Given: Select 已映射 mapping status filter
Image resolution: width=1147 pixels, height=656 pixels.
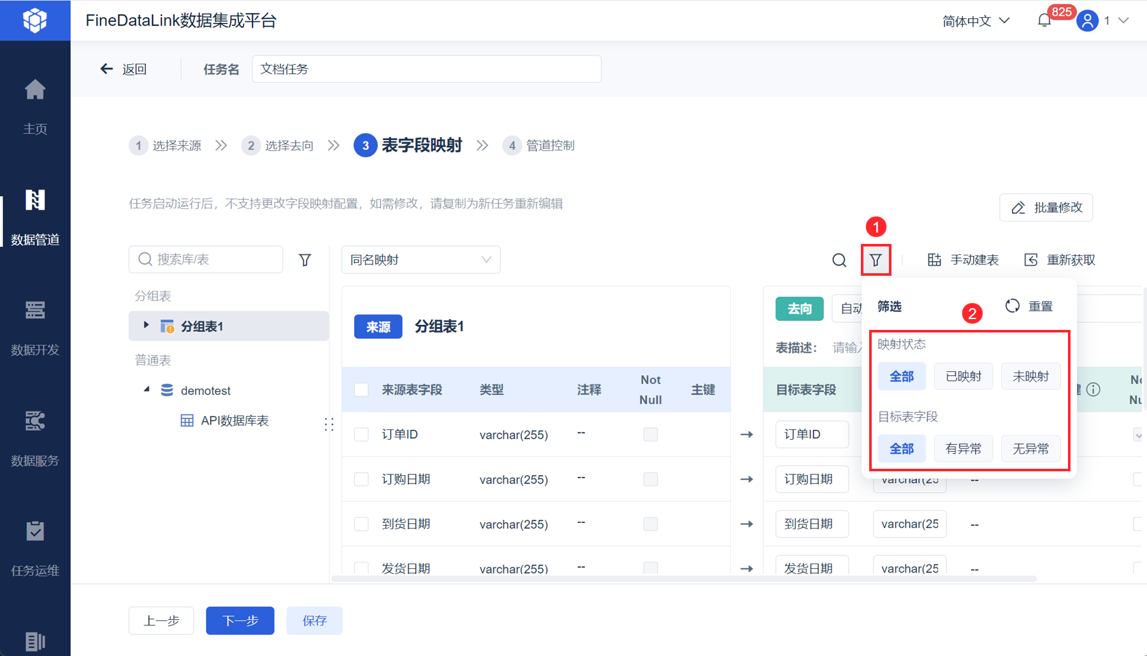Looking at the screenshot, I should (x=963, y=376).
